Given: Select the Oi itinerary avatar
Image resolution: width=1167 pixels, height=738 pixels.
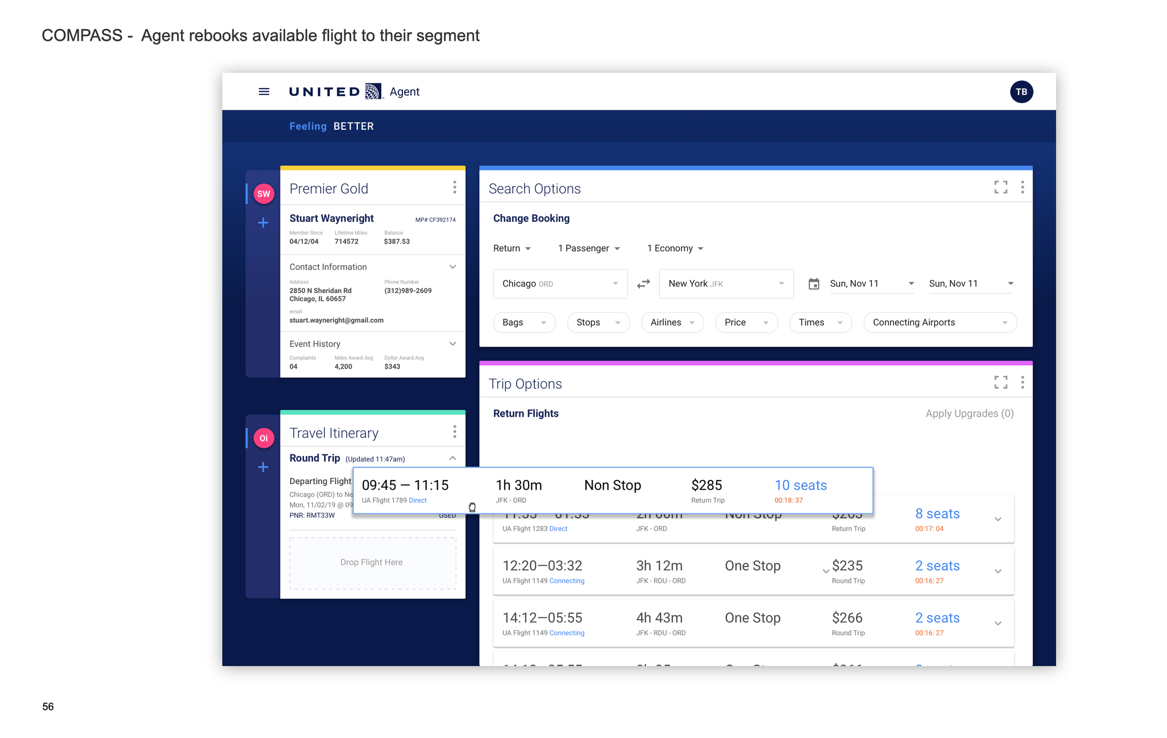Looking at the screenshot, I should point(264,438).
